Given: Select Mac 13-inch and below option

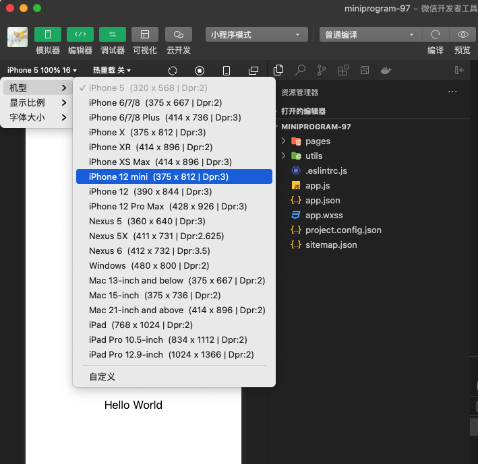Looking at the screenshot, I should click(174, 280).
